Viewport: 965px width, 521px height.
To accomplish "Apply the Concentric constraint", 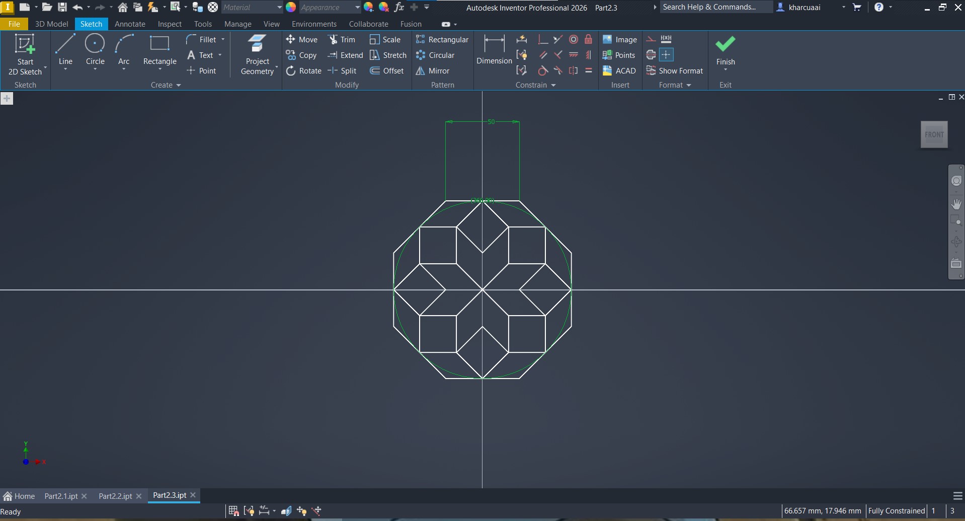I will click(x=573, y=40).
